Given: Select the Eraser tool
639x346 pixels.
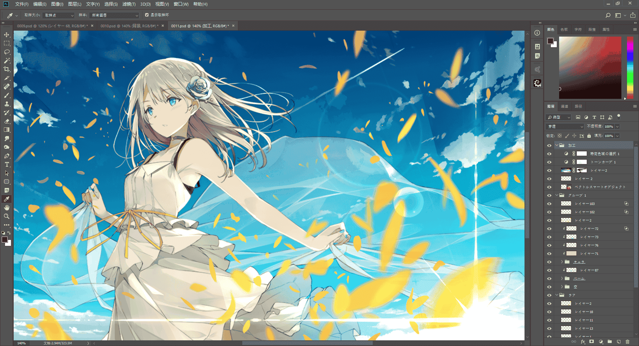Looking at the screenshot, I should [x=7, y=121].
